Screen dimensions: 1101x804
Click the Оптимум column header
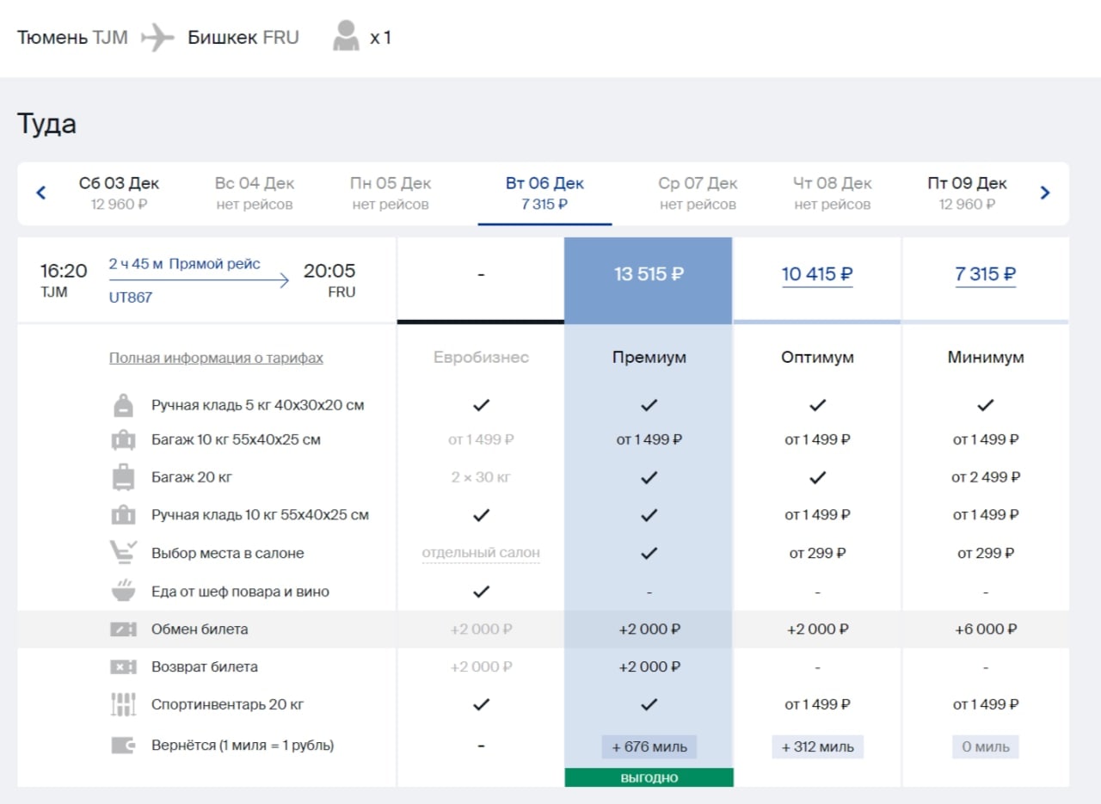click(x=817, y=357)
